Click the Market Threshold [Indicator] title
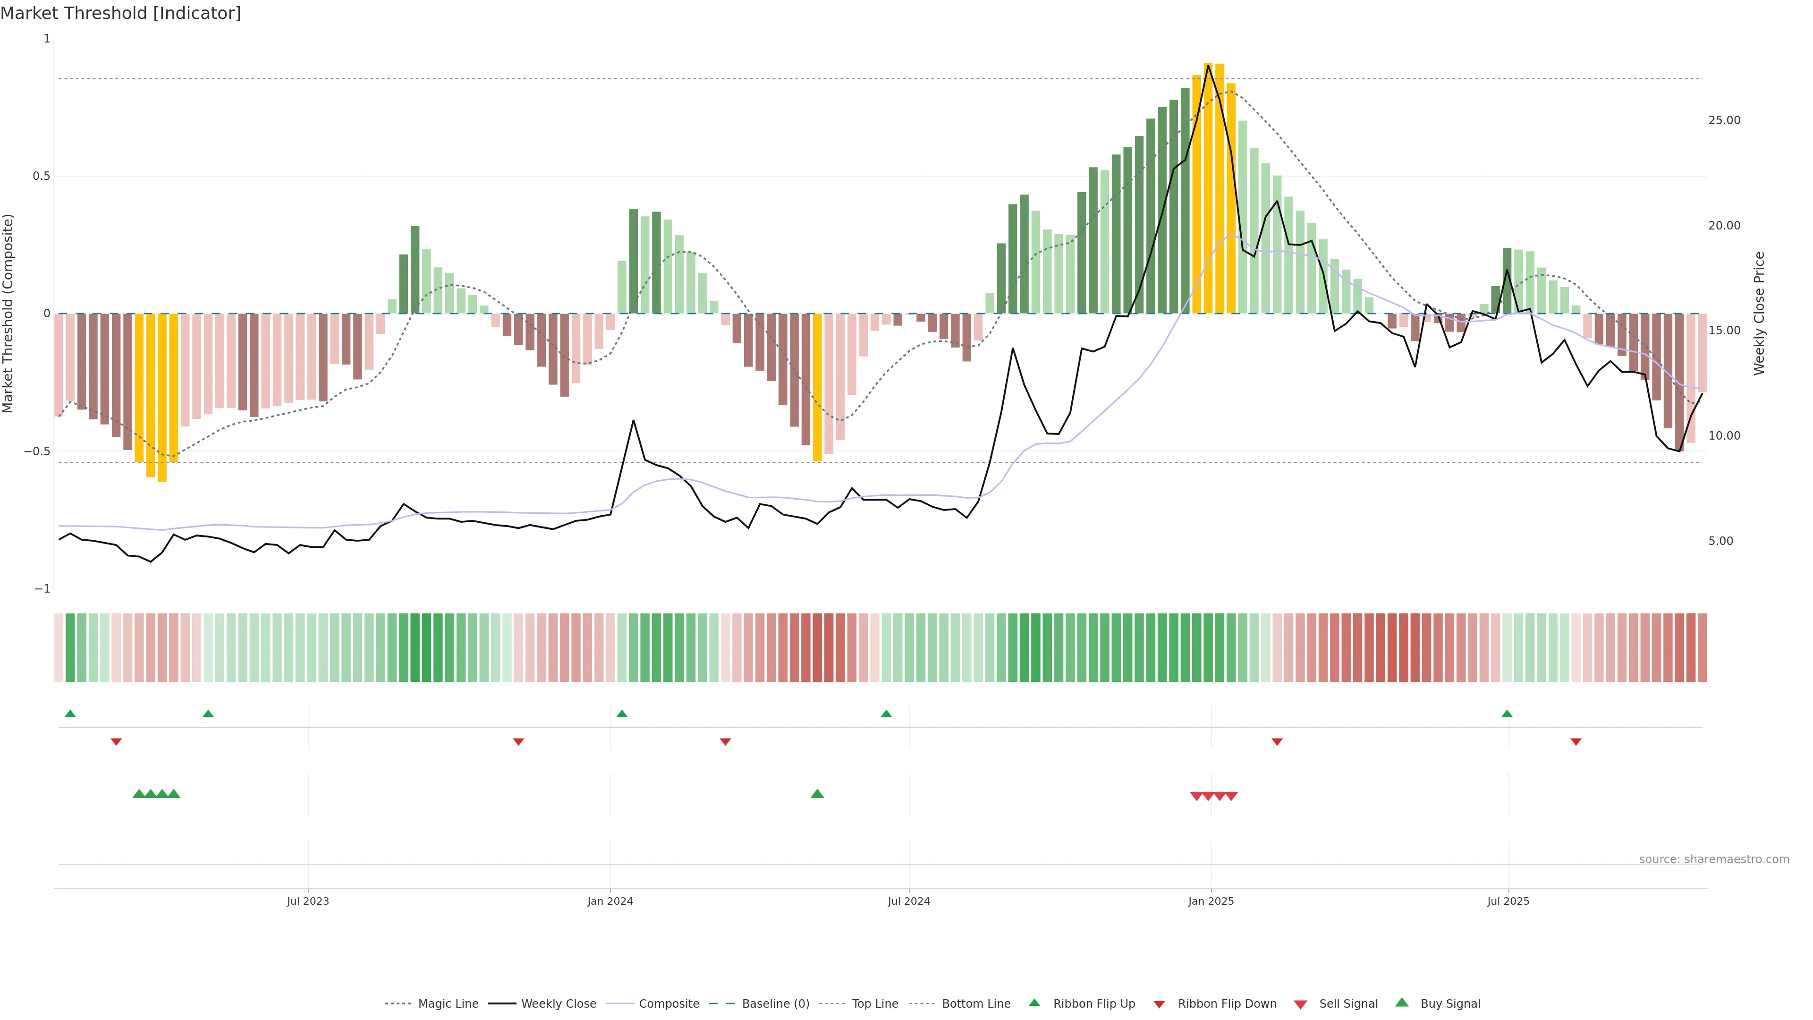Viewport: 1813px width, 1020px height. 120,13
